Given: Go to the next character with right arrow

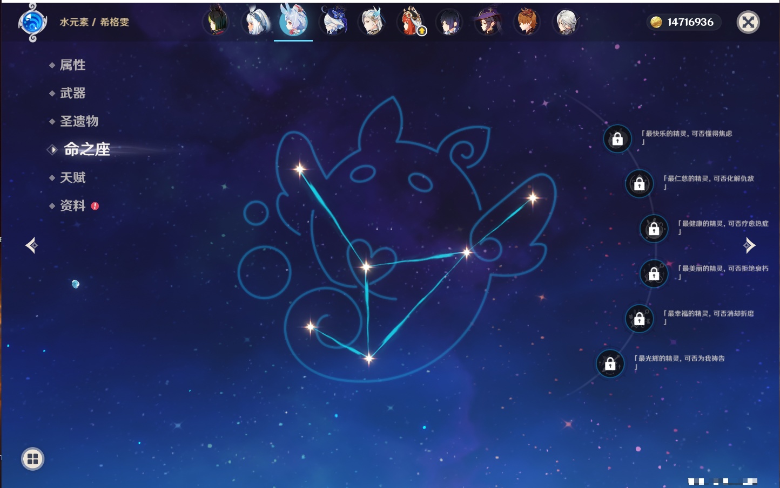Looking at the screenshot, I should coord(749,245).
